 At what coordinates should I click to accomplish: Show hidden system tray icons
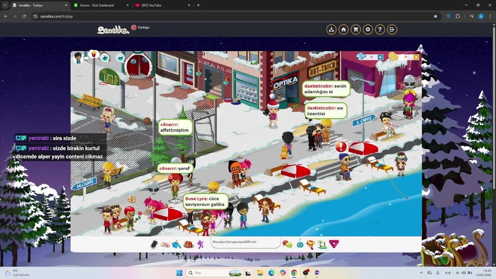[422, 273]
